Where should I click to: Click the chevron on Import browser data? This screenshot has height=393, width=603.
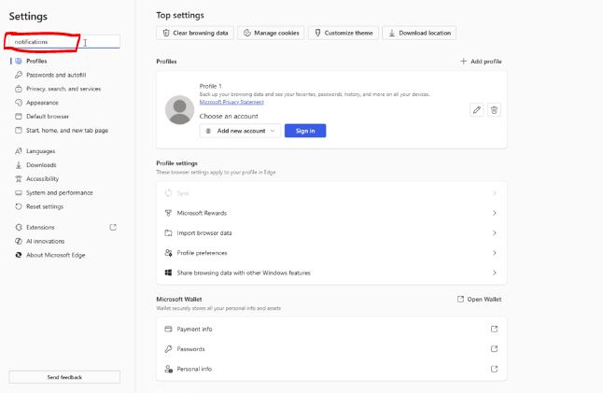pos(494,232)
